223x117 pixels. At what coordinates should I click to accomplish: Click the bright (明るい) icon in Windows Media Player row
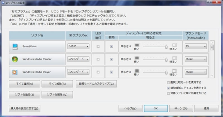click(174, 71)
